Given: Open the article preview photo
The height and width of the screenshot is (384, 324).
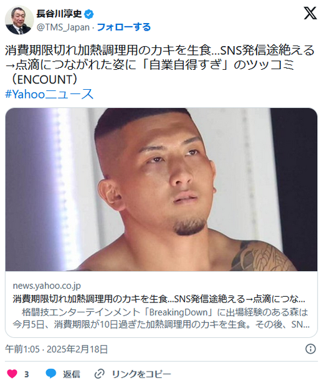Looking at the screenshot, I should 161,190.
